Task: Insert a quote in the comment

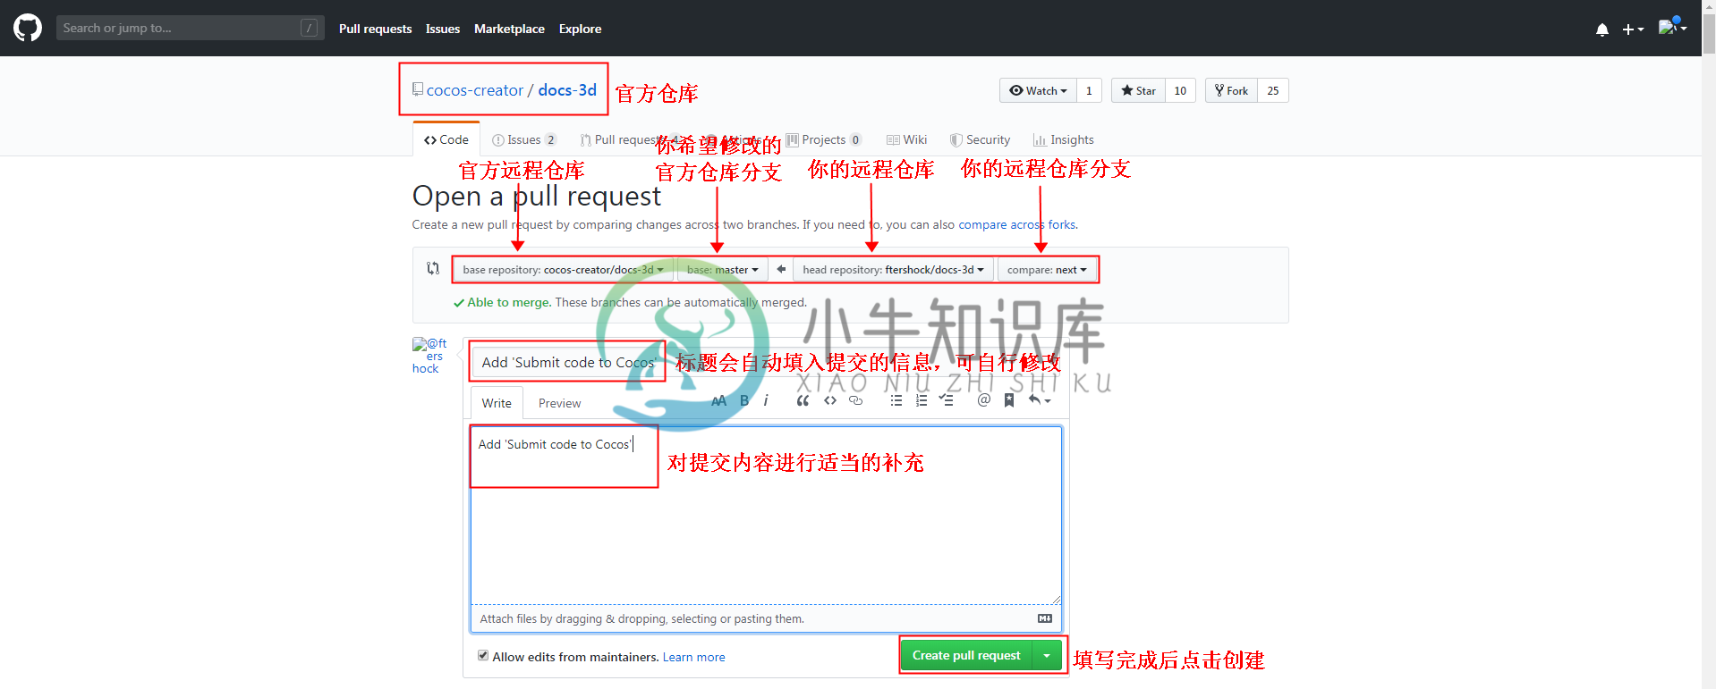Action: tap(803, 400)
